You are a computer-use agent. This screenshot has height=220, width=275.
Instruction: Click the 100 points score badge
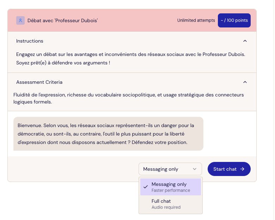click(x=234, y=20)
